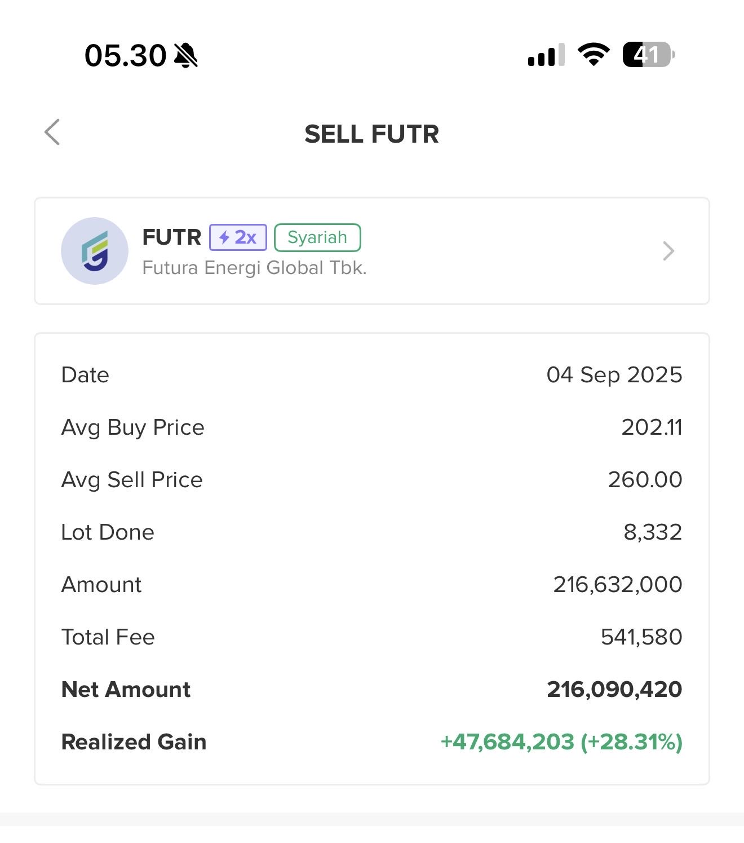Open the Futura Energi Global Tbk. card

pos(372,251)
